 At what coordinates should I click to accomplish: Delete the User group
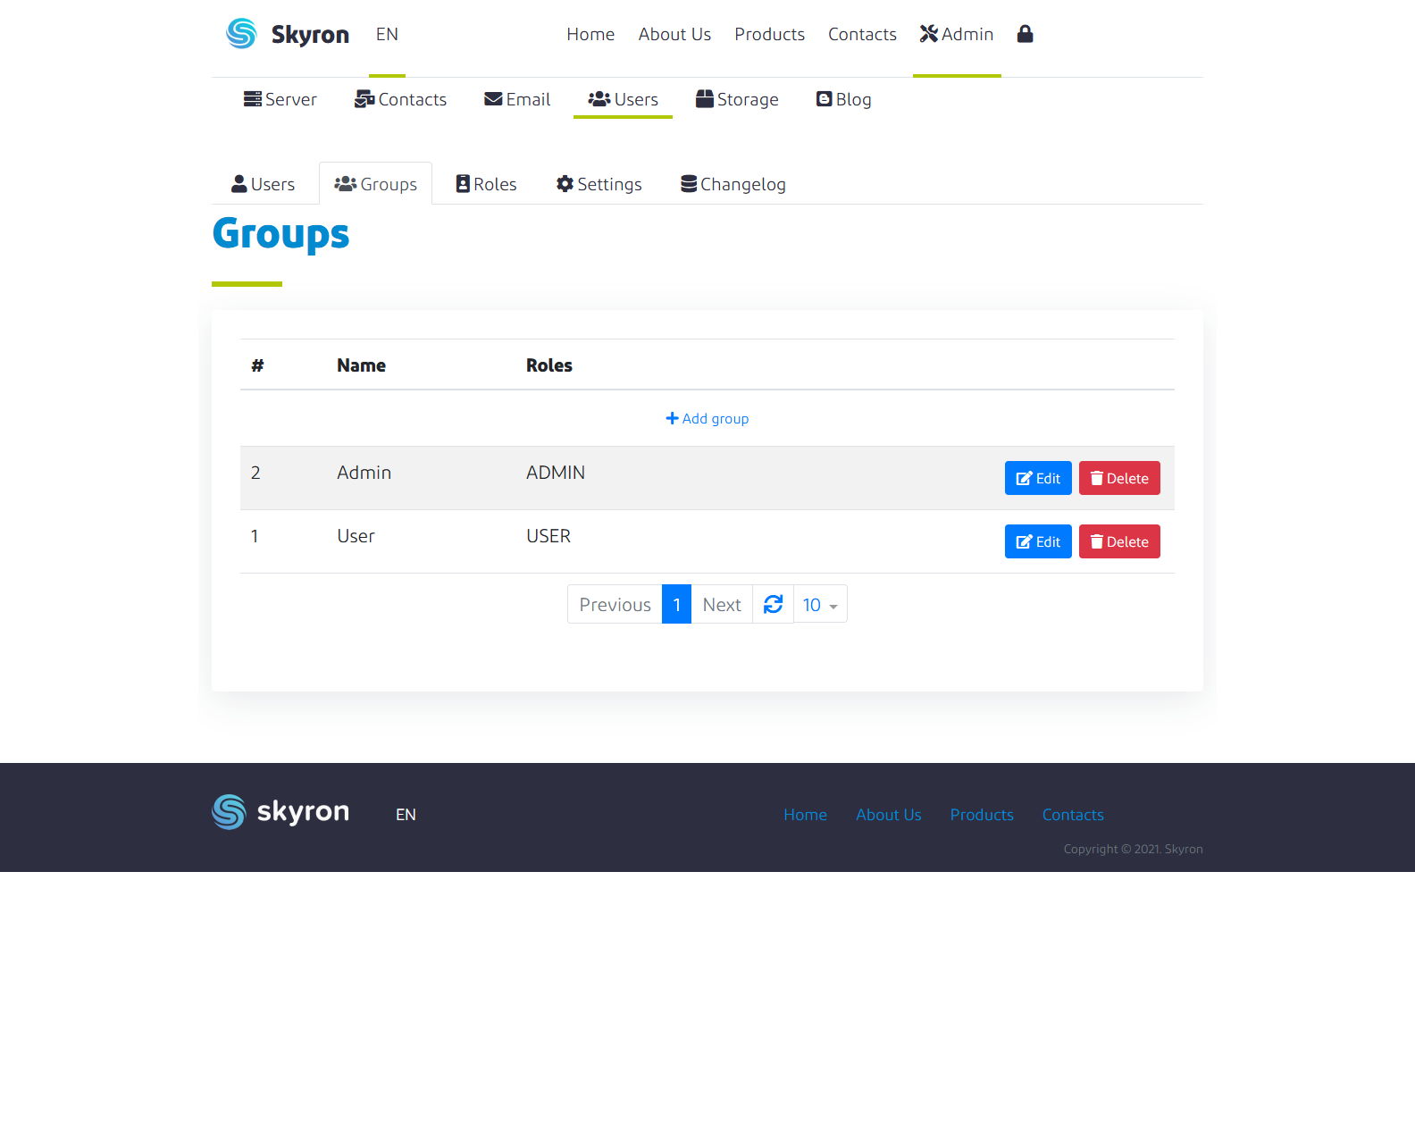click(x=1119, y=541)
